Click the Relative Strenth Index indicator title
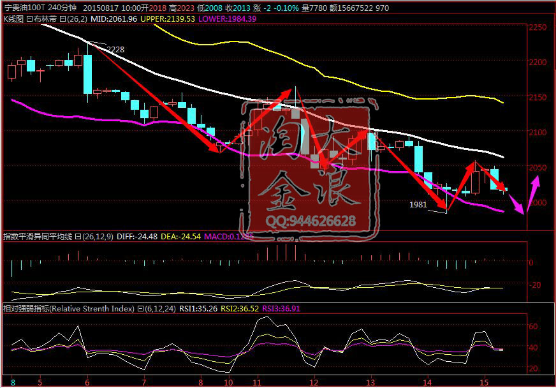This screenshot has height=388, width=556. 69,309
